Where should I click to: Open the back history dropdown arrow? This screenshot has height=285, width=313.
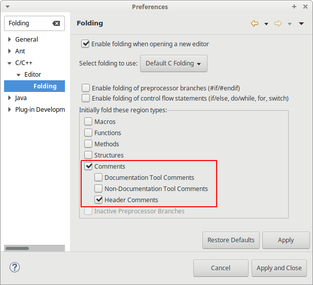(266, 24)
